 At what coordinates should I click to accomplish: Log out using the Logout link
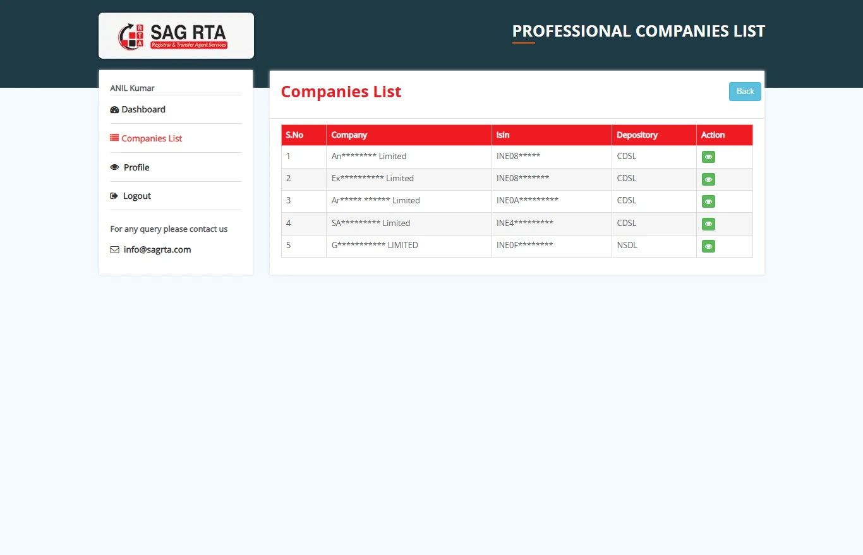(x=137, y=196)
